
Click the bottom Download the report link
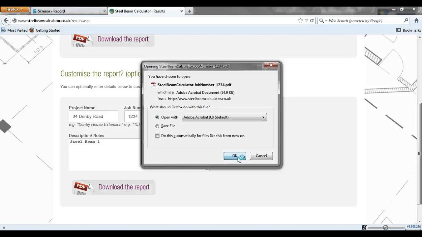tap(124, 187)
